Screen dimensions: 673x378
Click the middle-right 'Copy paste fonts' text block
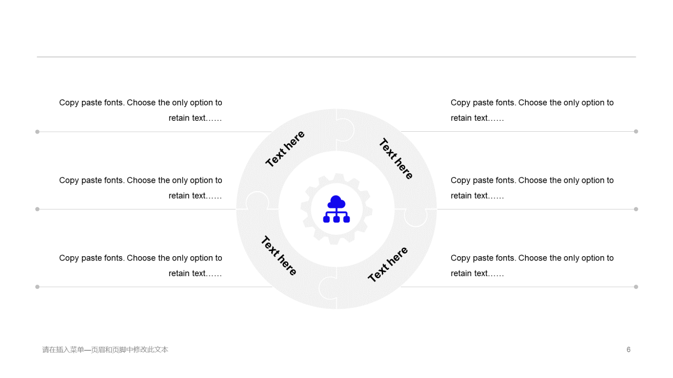pyautogui.click(x=532, y=188)
